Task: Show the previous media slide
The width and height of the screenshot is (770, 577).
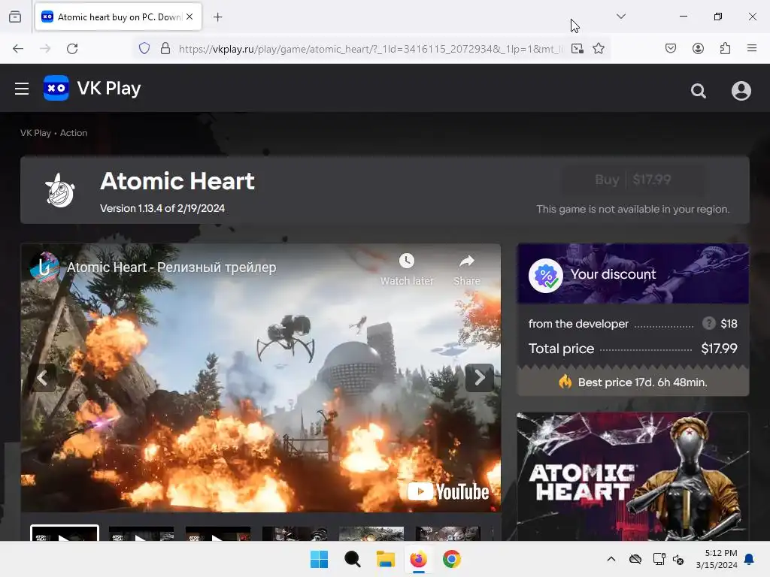Action: [x=42, y=378]
